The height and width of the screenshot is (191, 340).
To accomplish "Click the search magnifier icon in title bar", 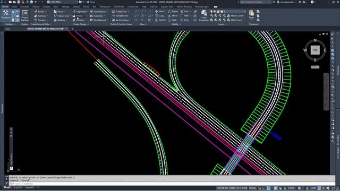I will click(274, 2).
